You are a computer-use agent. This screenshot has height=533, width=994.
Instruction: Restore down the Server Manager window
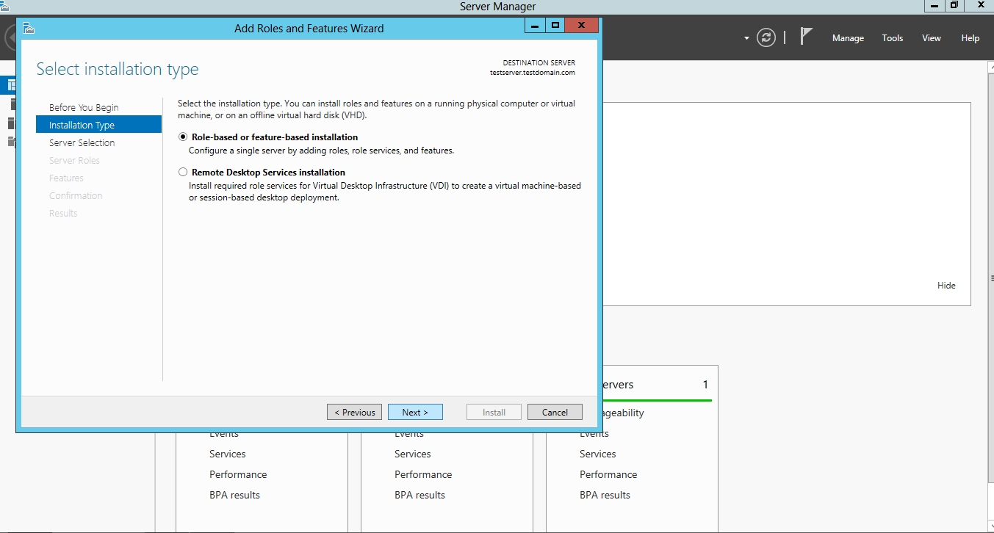[954, 5]
